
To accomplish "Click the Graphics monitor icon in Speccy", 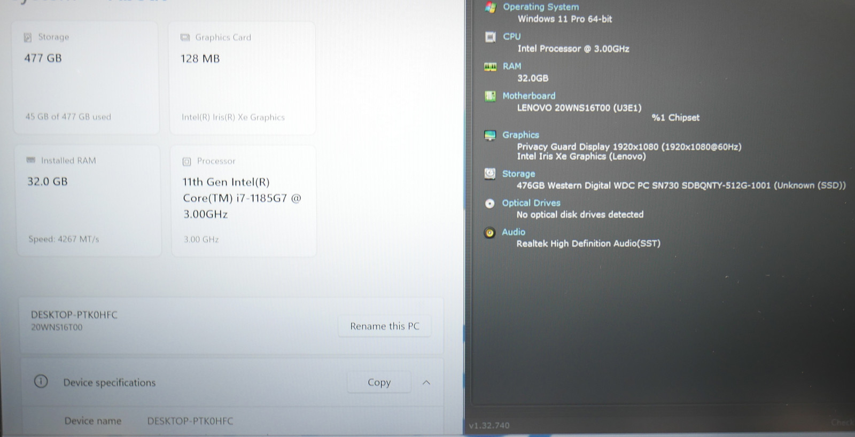I will (x=490, y=135).
